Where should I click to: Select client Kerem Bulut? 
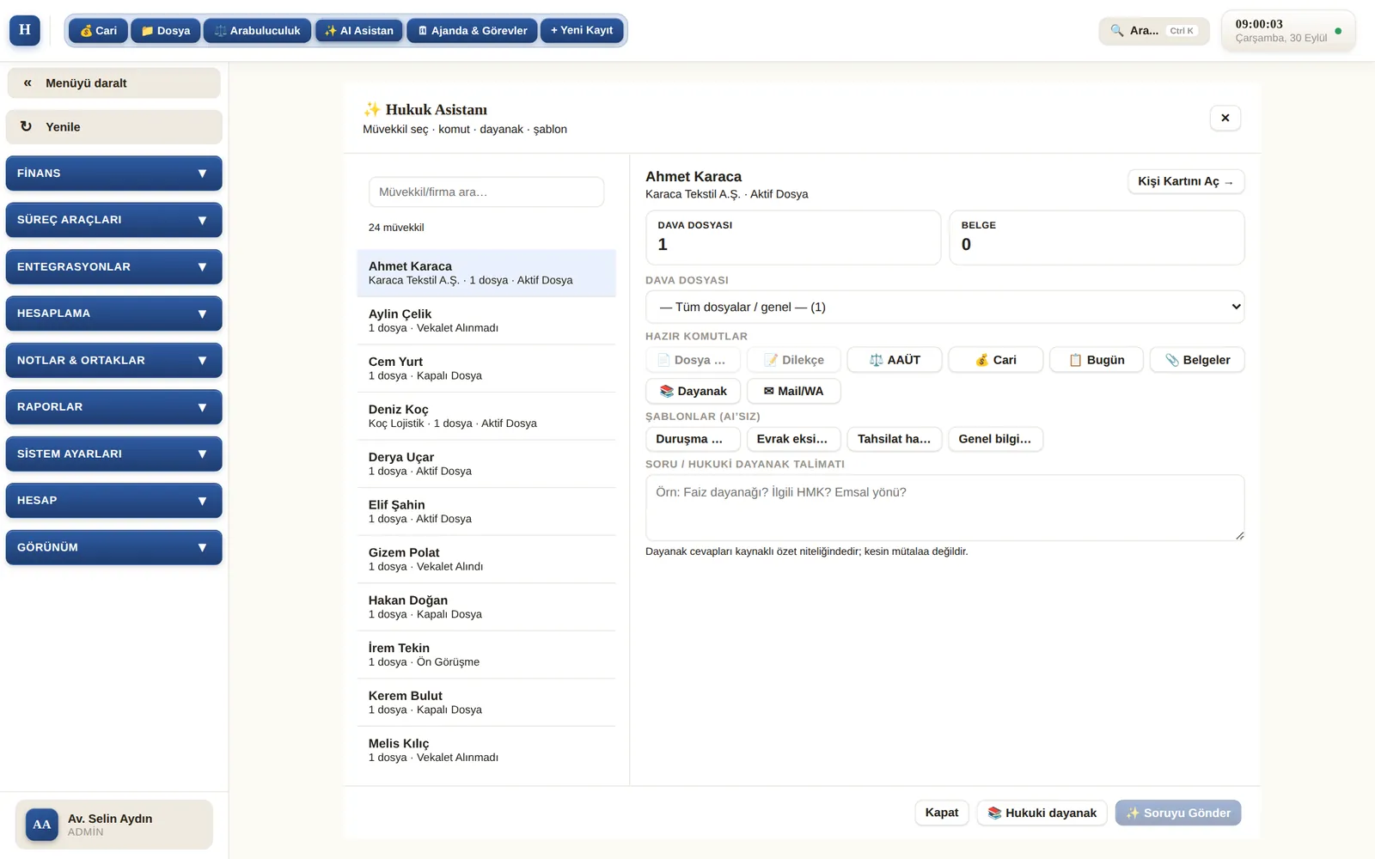[x=486, y=703]
